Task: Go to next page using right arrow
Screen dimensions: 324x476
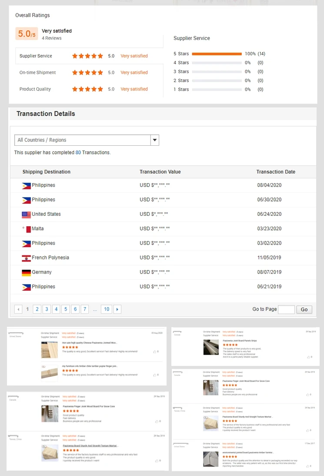Action: coord(117,309)
